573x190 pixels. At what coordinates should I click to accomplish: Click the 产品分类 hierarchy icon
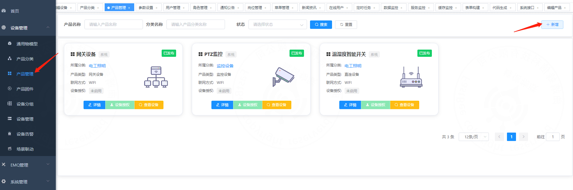10,59
